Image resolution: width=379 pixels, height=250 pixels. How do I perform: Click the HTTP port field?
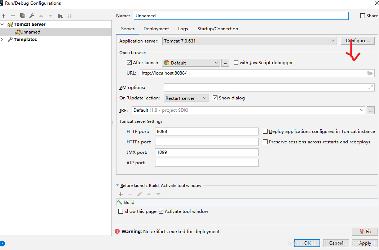tap(207, 131)
